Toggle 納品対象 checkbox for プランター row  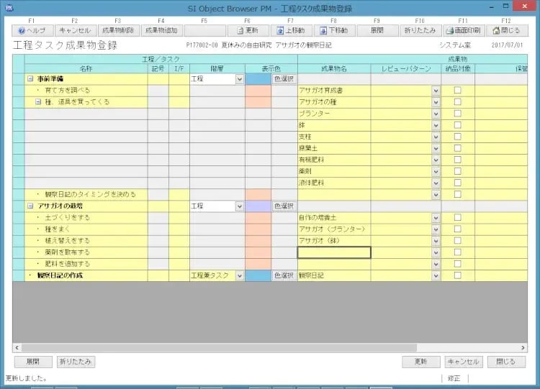click(x=457, y=114)
